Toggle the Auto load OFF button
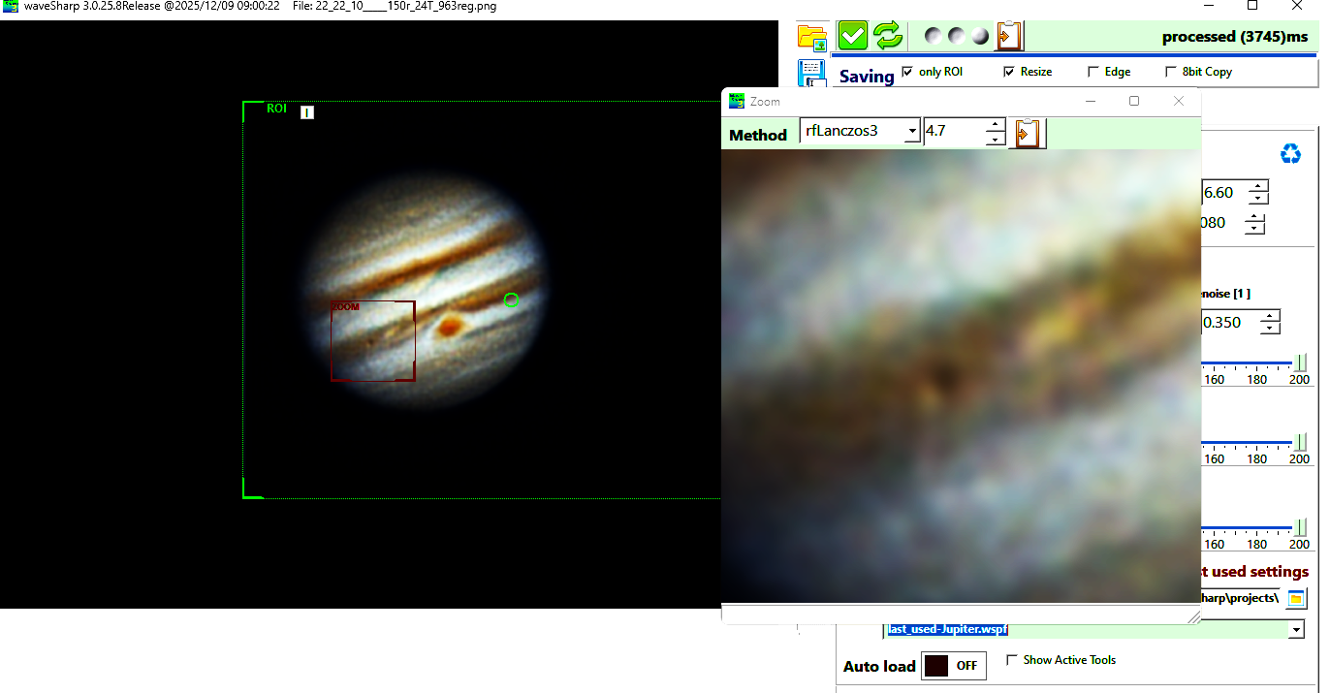1330x693 pixels. point(954,666)
